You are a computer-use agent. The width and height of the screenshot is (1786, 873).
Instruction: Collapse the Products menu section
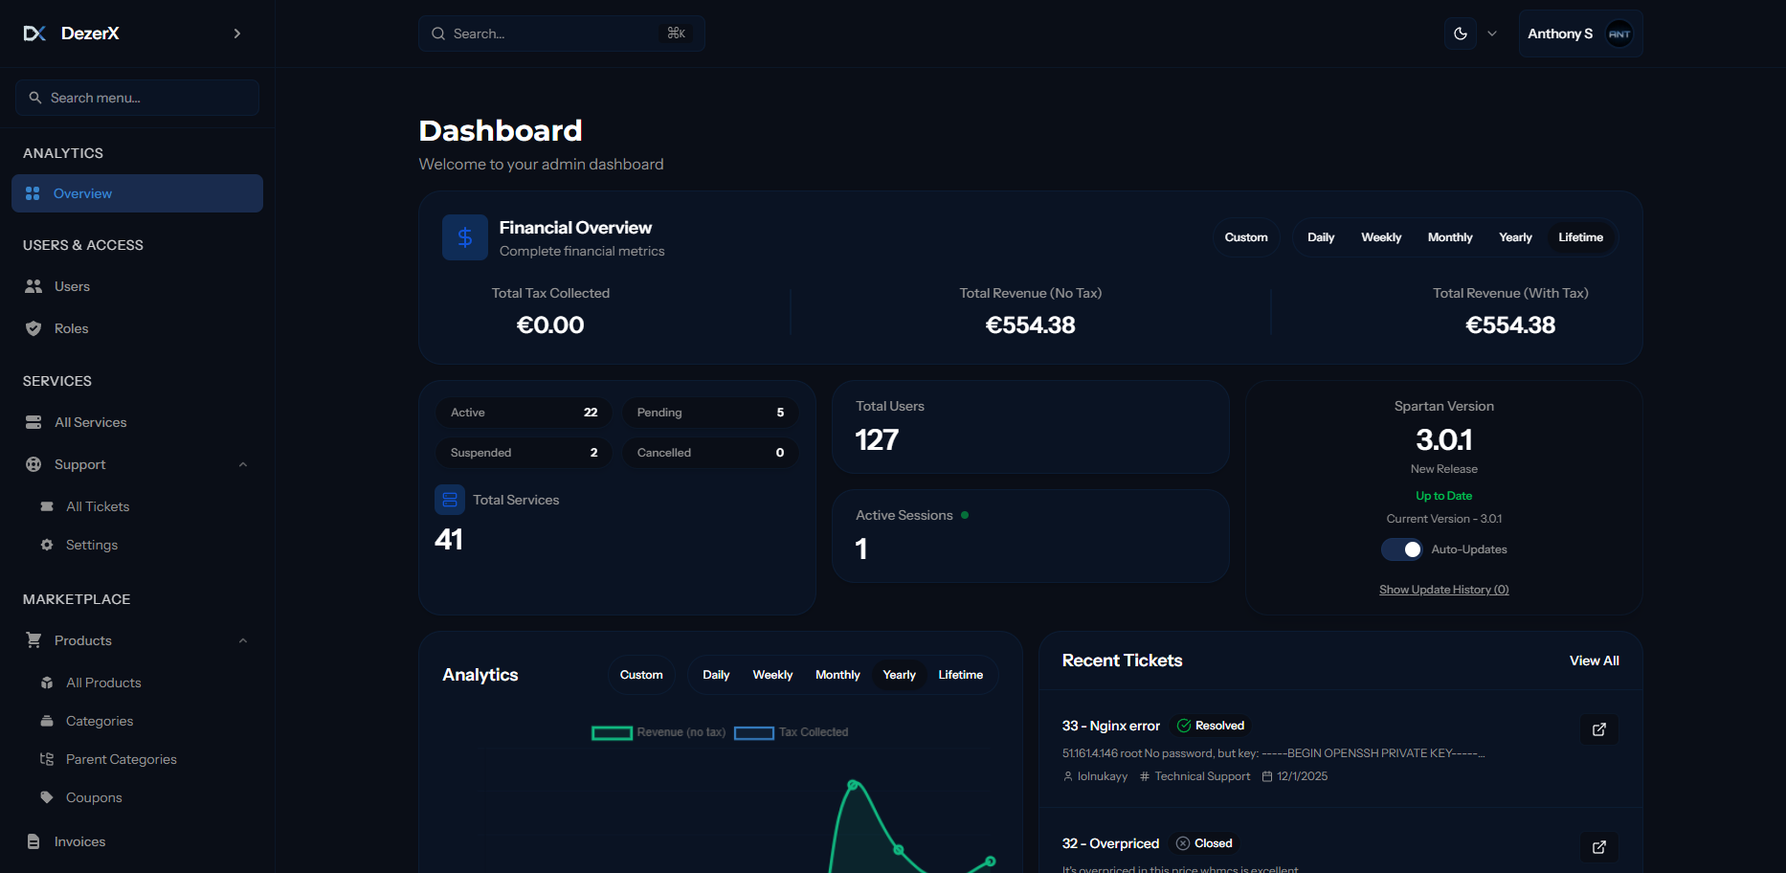coord(242,640)
